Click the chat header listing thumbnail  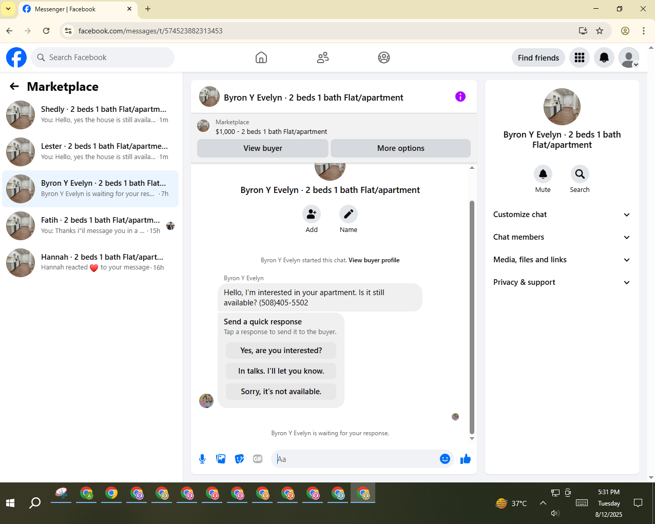(x=209, y=96)
